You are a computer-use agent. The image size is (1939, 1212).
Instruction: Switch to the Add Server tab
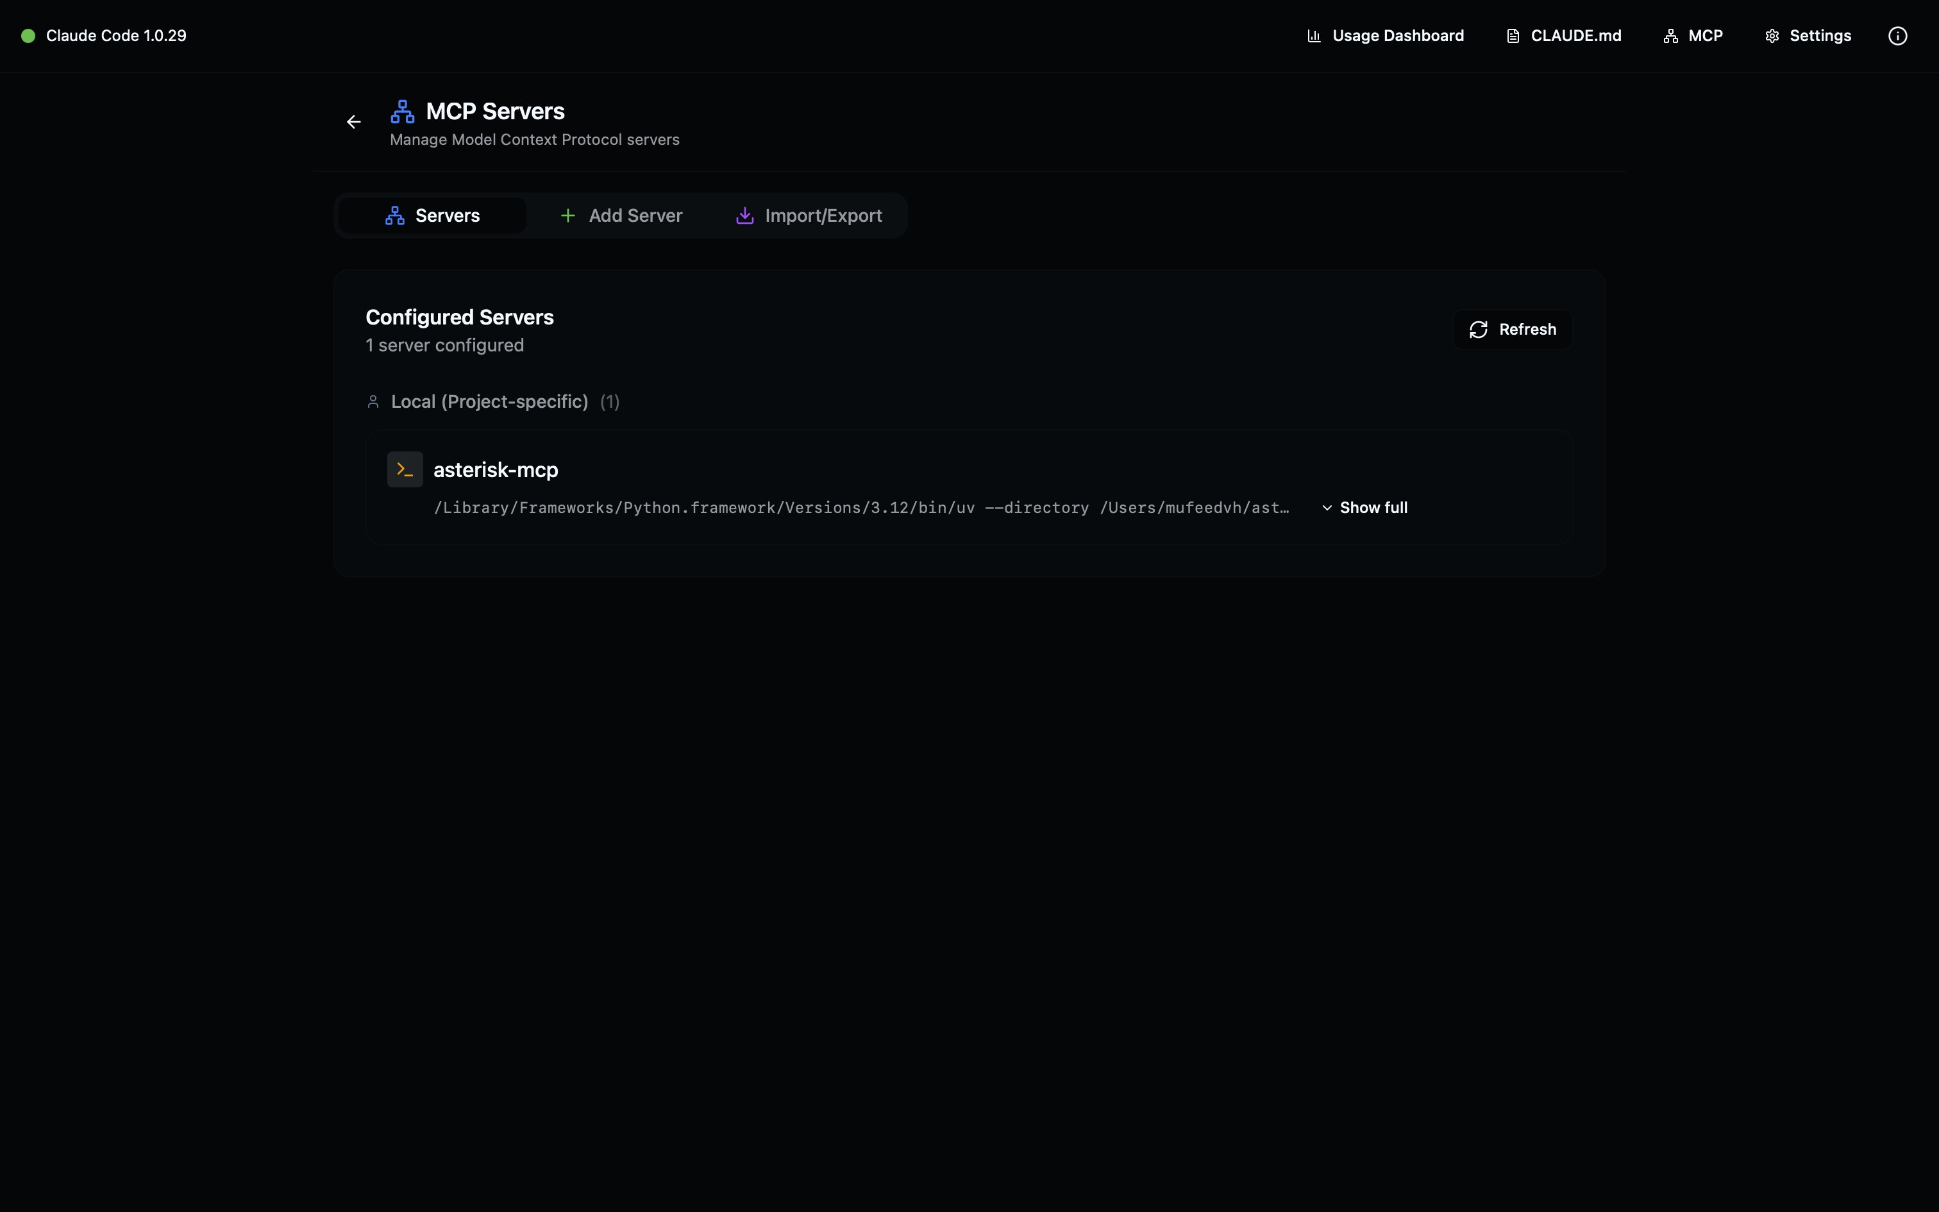(x=621, y=215)
